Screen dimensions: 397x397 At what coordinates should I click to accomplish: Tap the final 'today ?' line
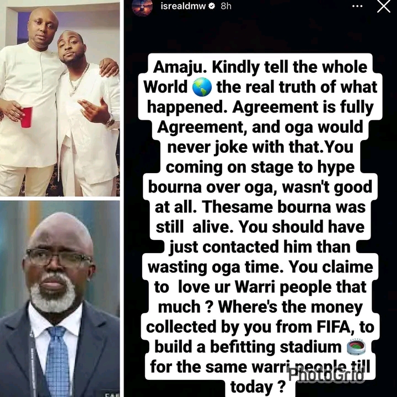tap(258, 387)
